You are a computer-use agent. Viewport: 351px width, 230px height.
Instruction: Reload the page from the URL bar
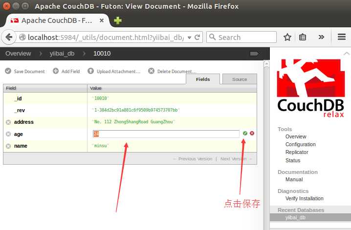[197, 37]
